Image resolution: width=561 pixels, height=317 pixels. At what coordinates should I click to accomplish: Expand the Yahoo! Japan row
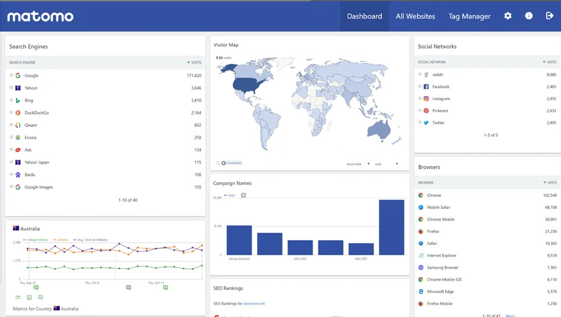[11, 162]
